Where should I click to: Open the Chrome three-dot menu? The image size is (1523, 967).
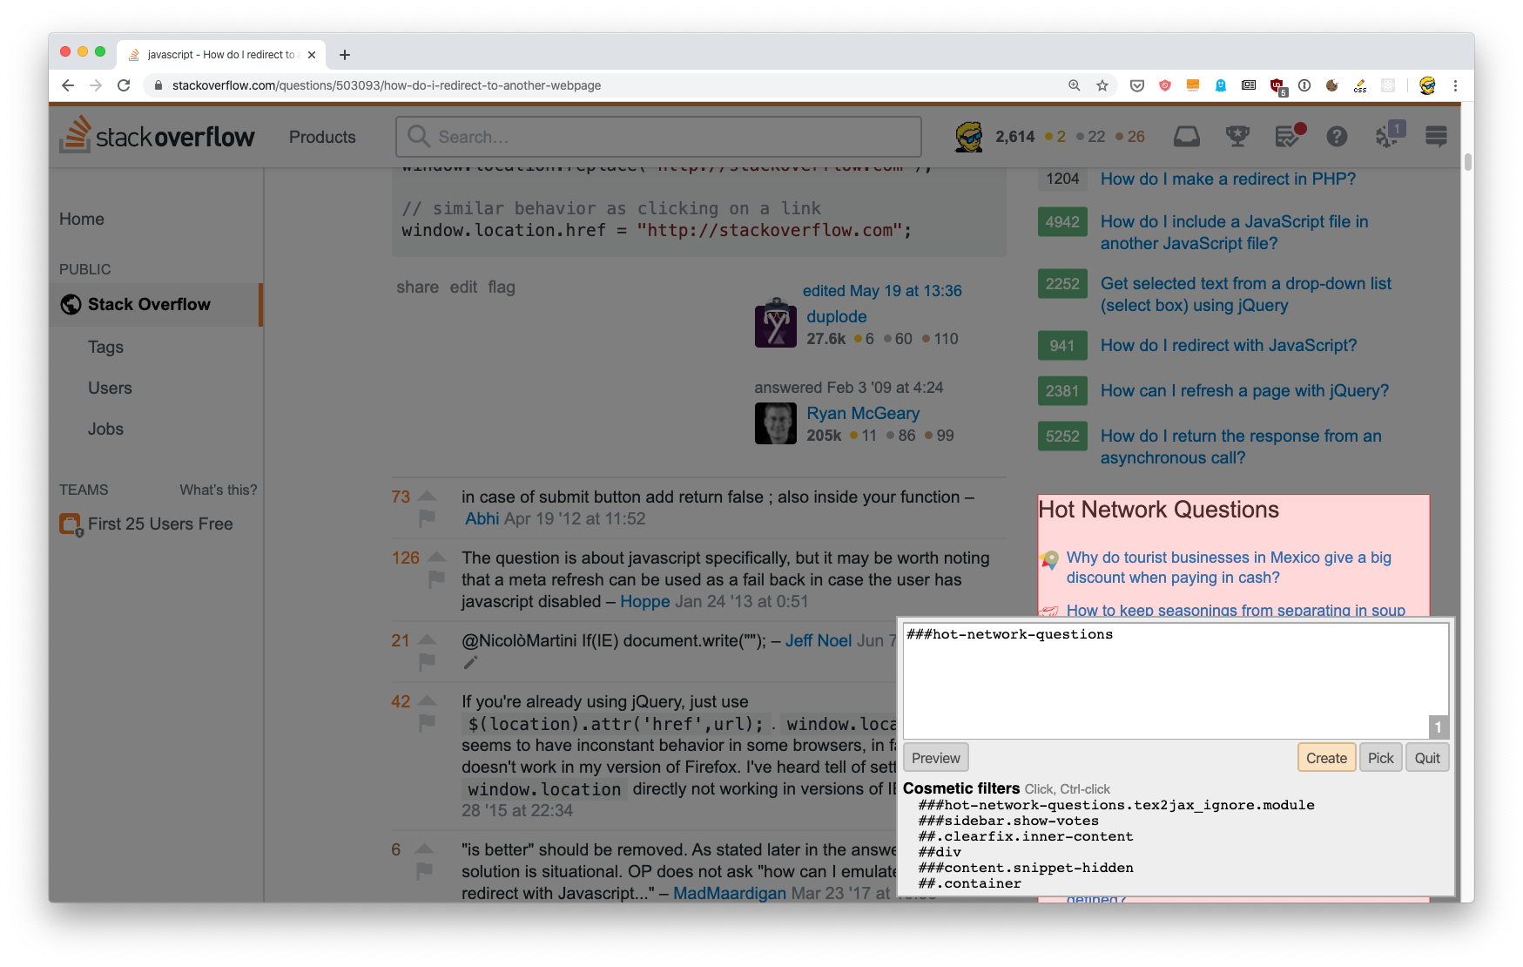[x=1455, y=85]
